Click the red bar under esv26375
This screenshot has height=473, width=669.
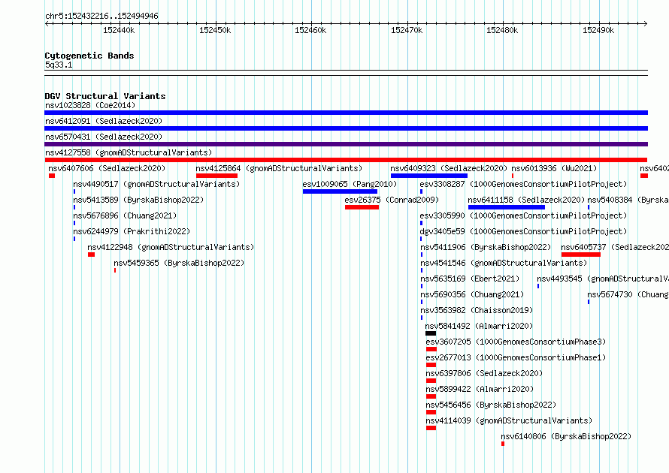click(x=362, y=207)
